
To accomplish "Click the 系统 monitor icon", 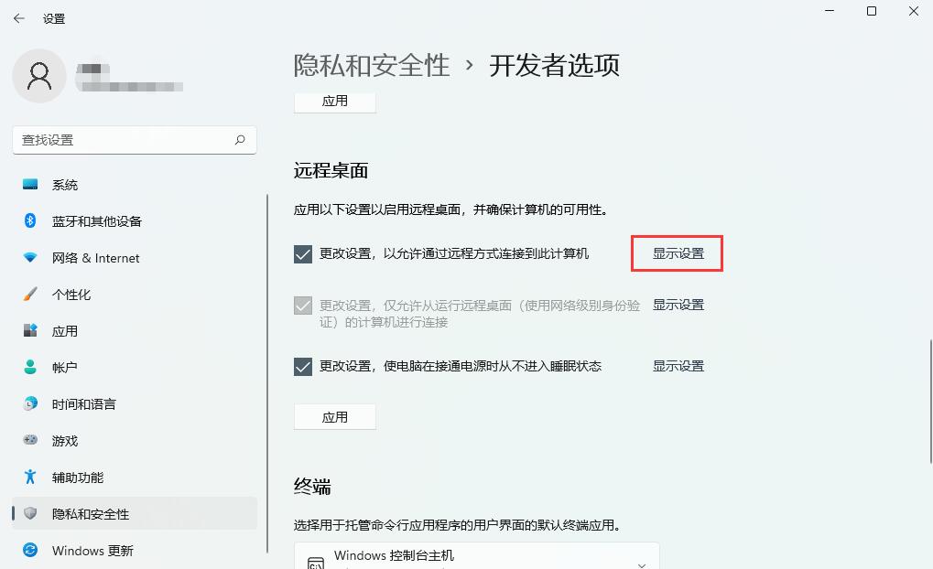I will [30, 184].
